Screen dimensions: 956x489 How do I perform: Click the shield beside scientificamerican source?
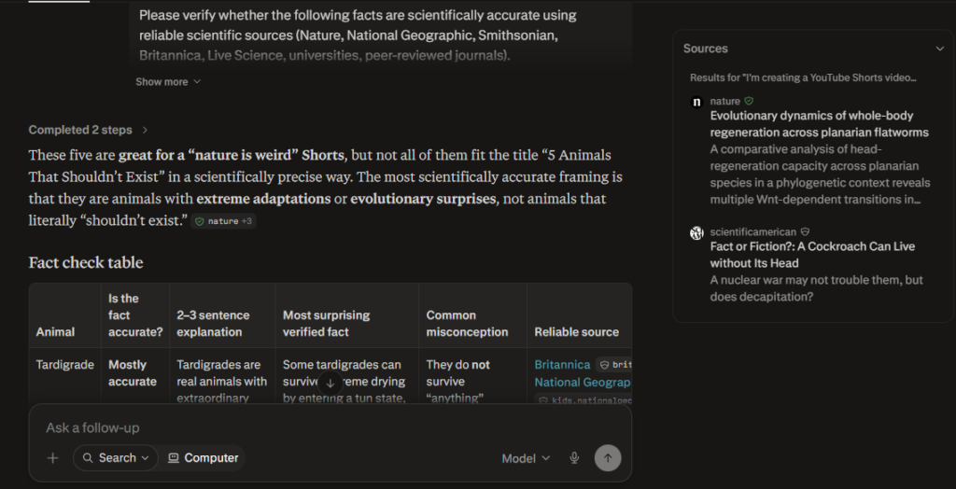point(805,231)
